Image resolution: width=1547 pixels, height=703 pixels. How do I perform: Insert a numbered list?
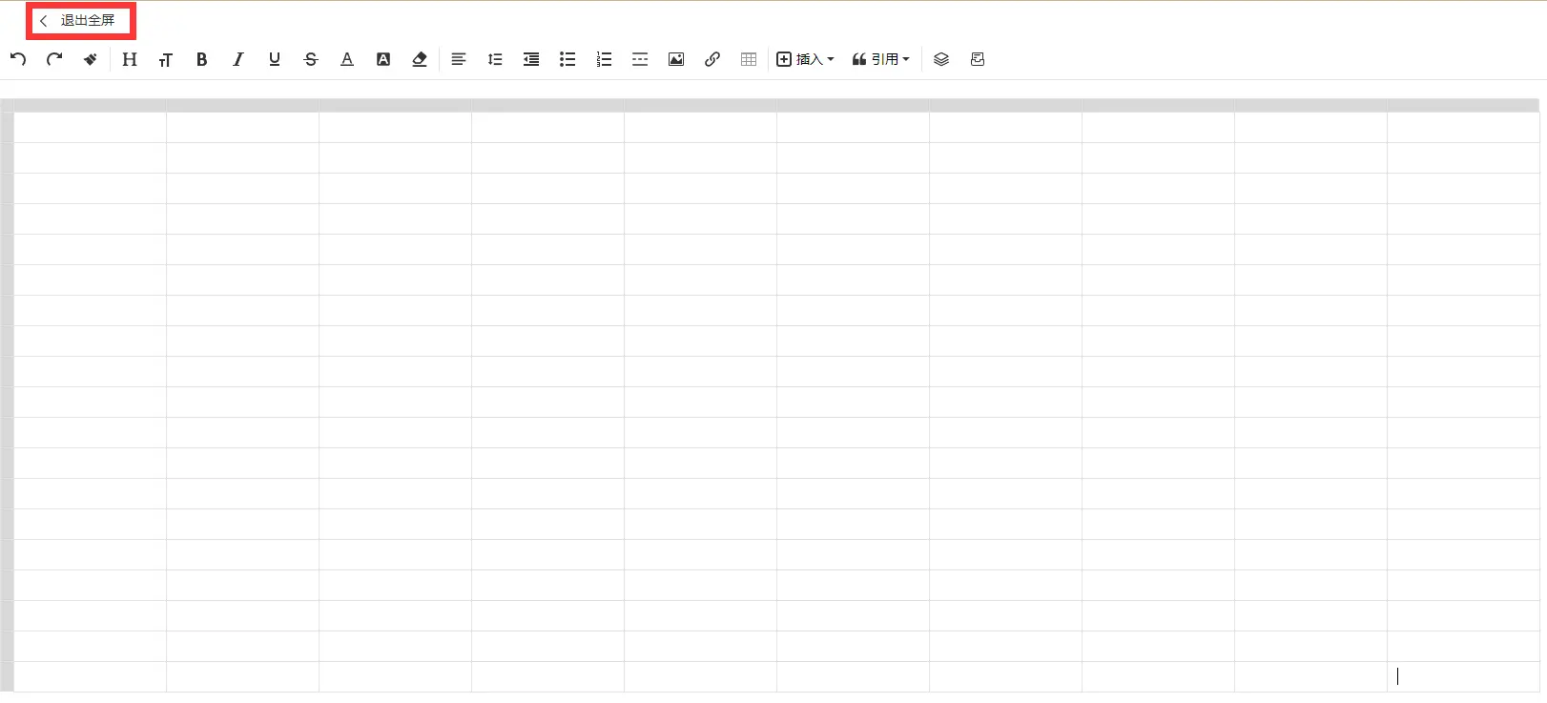click(x=604, y=59)
